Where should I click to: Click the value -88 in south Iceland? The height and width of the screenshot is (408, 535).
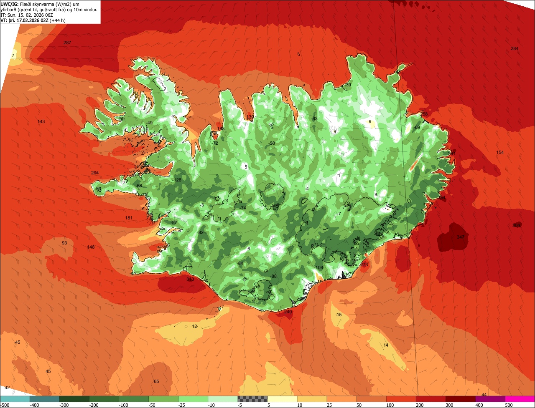pyautogui.click(x=274, y=277)
